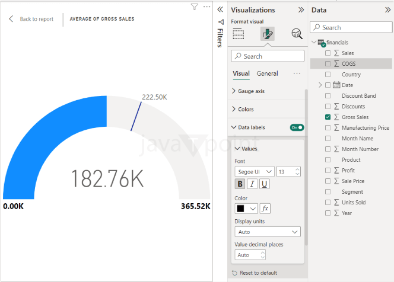Check the Units Sold field checkbox
This screenshot has width=394, height=282.
328,202
